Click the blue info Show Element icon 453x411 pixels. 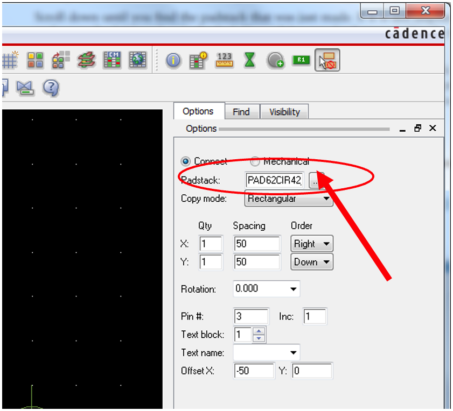[x=173, y=60]
